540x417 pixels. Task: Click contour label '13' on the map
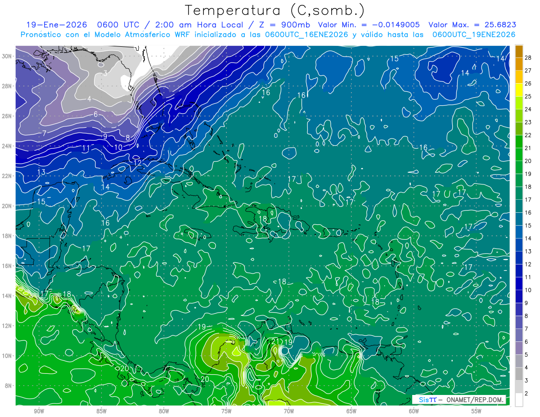[41, 172]
